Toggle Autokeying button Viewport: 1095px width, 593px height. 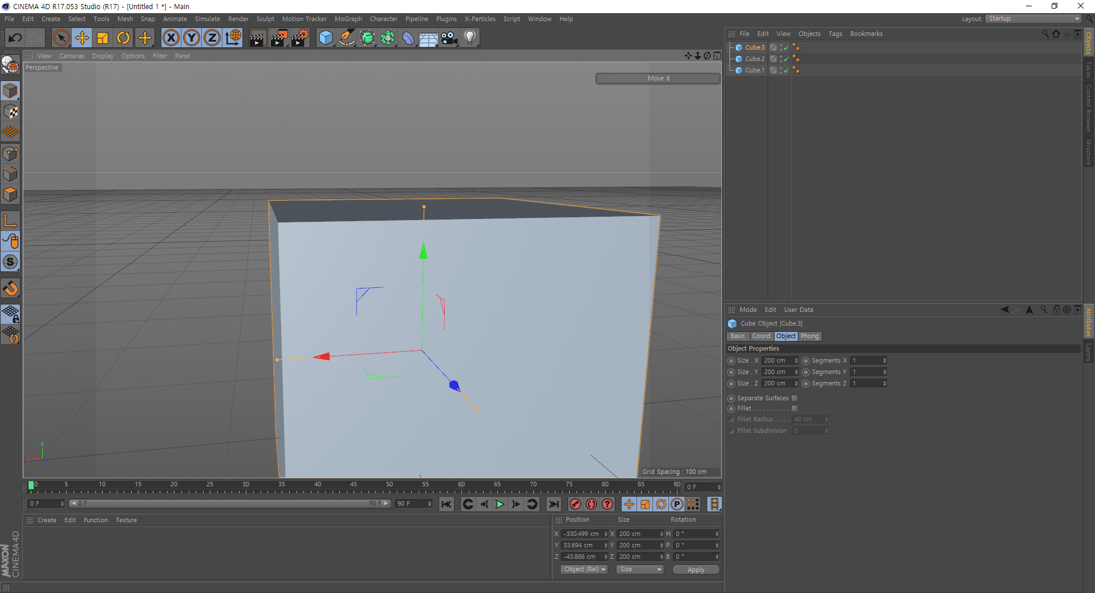tap(591, 504)
